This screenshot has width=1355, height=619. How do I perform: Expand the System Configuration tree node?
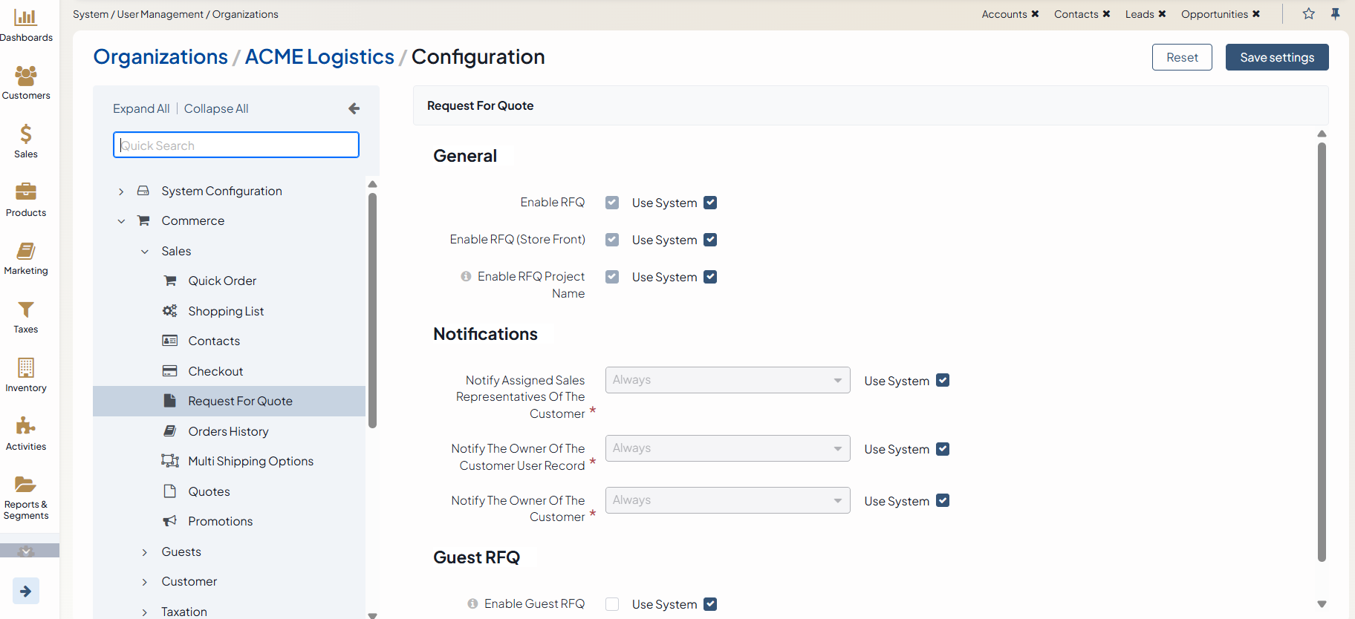coord(121,191)
